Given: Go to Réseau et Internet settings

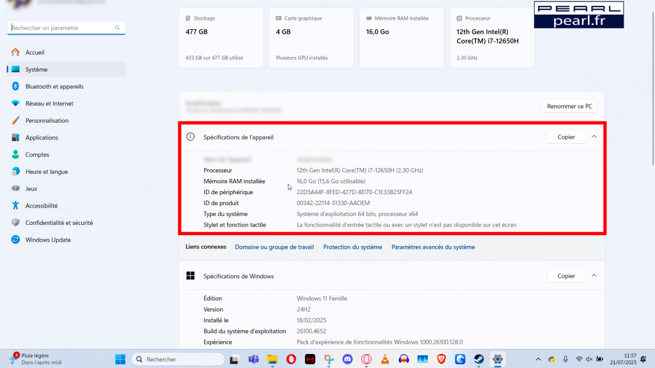Looking at the screenshot, I should coord(67,103).
